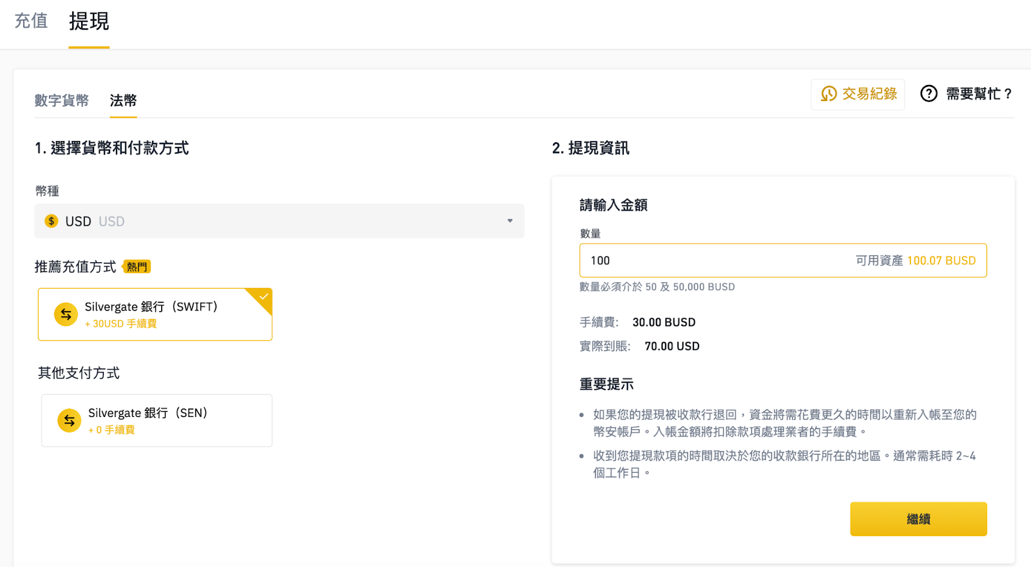This screenshot has width=1031, height=567.
Task: Expand the USD currency dropdown
Action: click(279, 221)
